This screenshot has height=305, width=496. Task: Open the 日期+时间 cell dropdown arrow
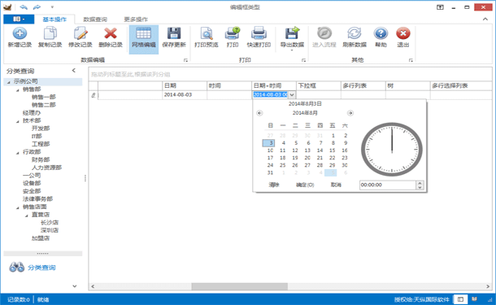[292, 94]
